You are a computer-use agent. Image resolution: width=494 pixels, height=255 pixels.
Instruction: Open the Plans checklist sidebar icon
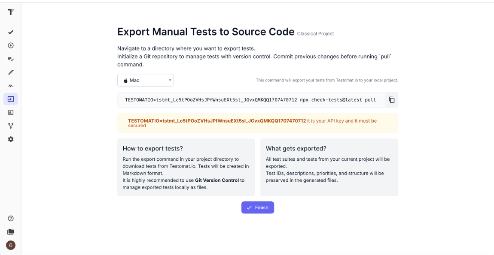11,59
